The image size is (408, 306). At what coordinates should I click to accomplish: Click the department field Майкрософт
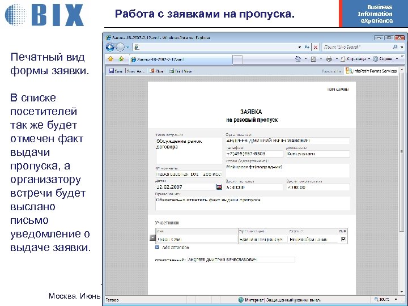click(287, 171)
